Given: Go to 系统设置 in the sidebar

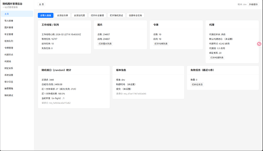Looking at the screenshot, I should click(17, 75).
